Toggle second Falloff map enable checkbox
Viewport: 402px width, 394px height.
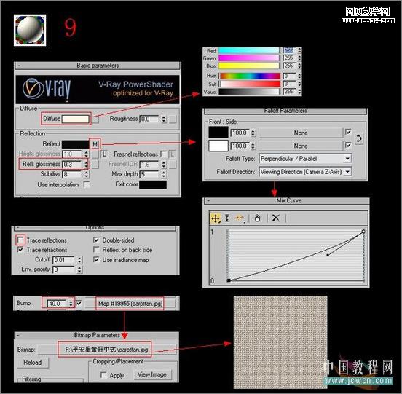tap(348, 146)
